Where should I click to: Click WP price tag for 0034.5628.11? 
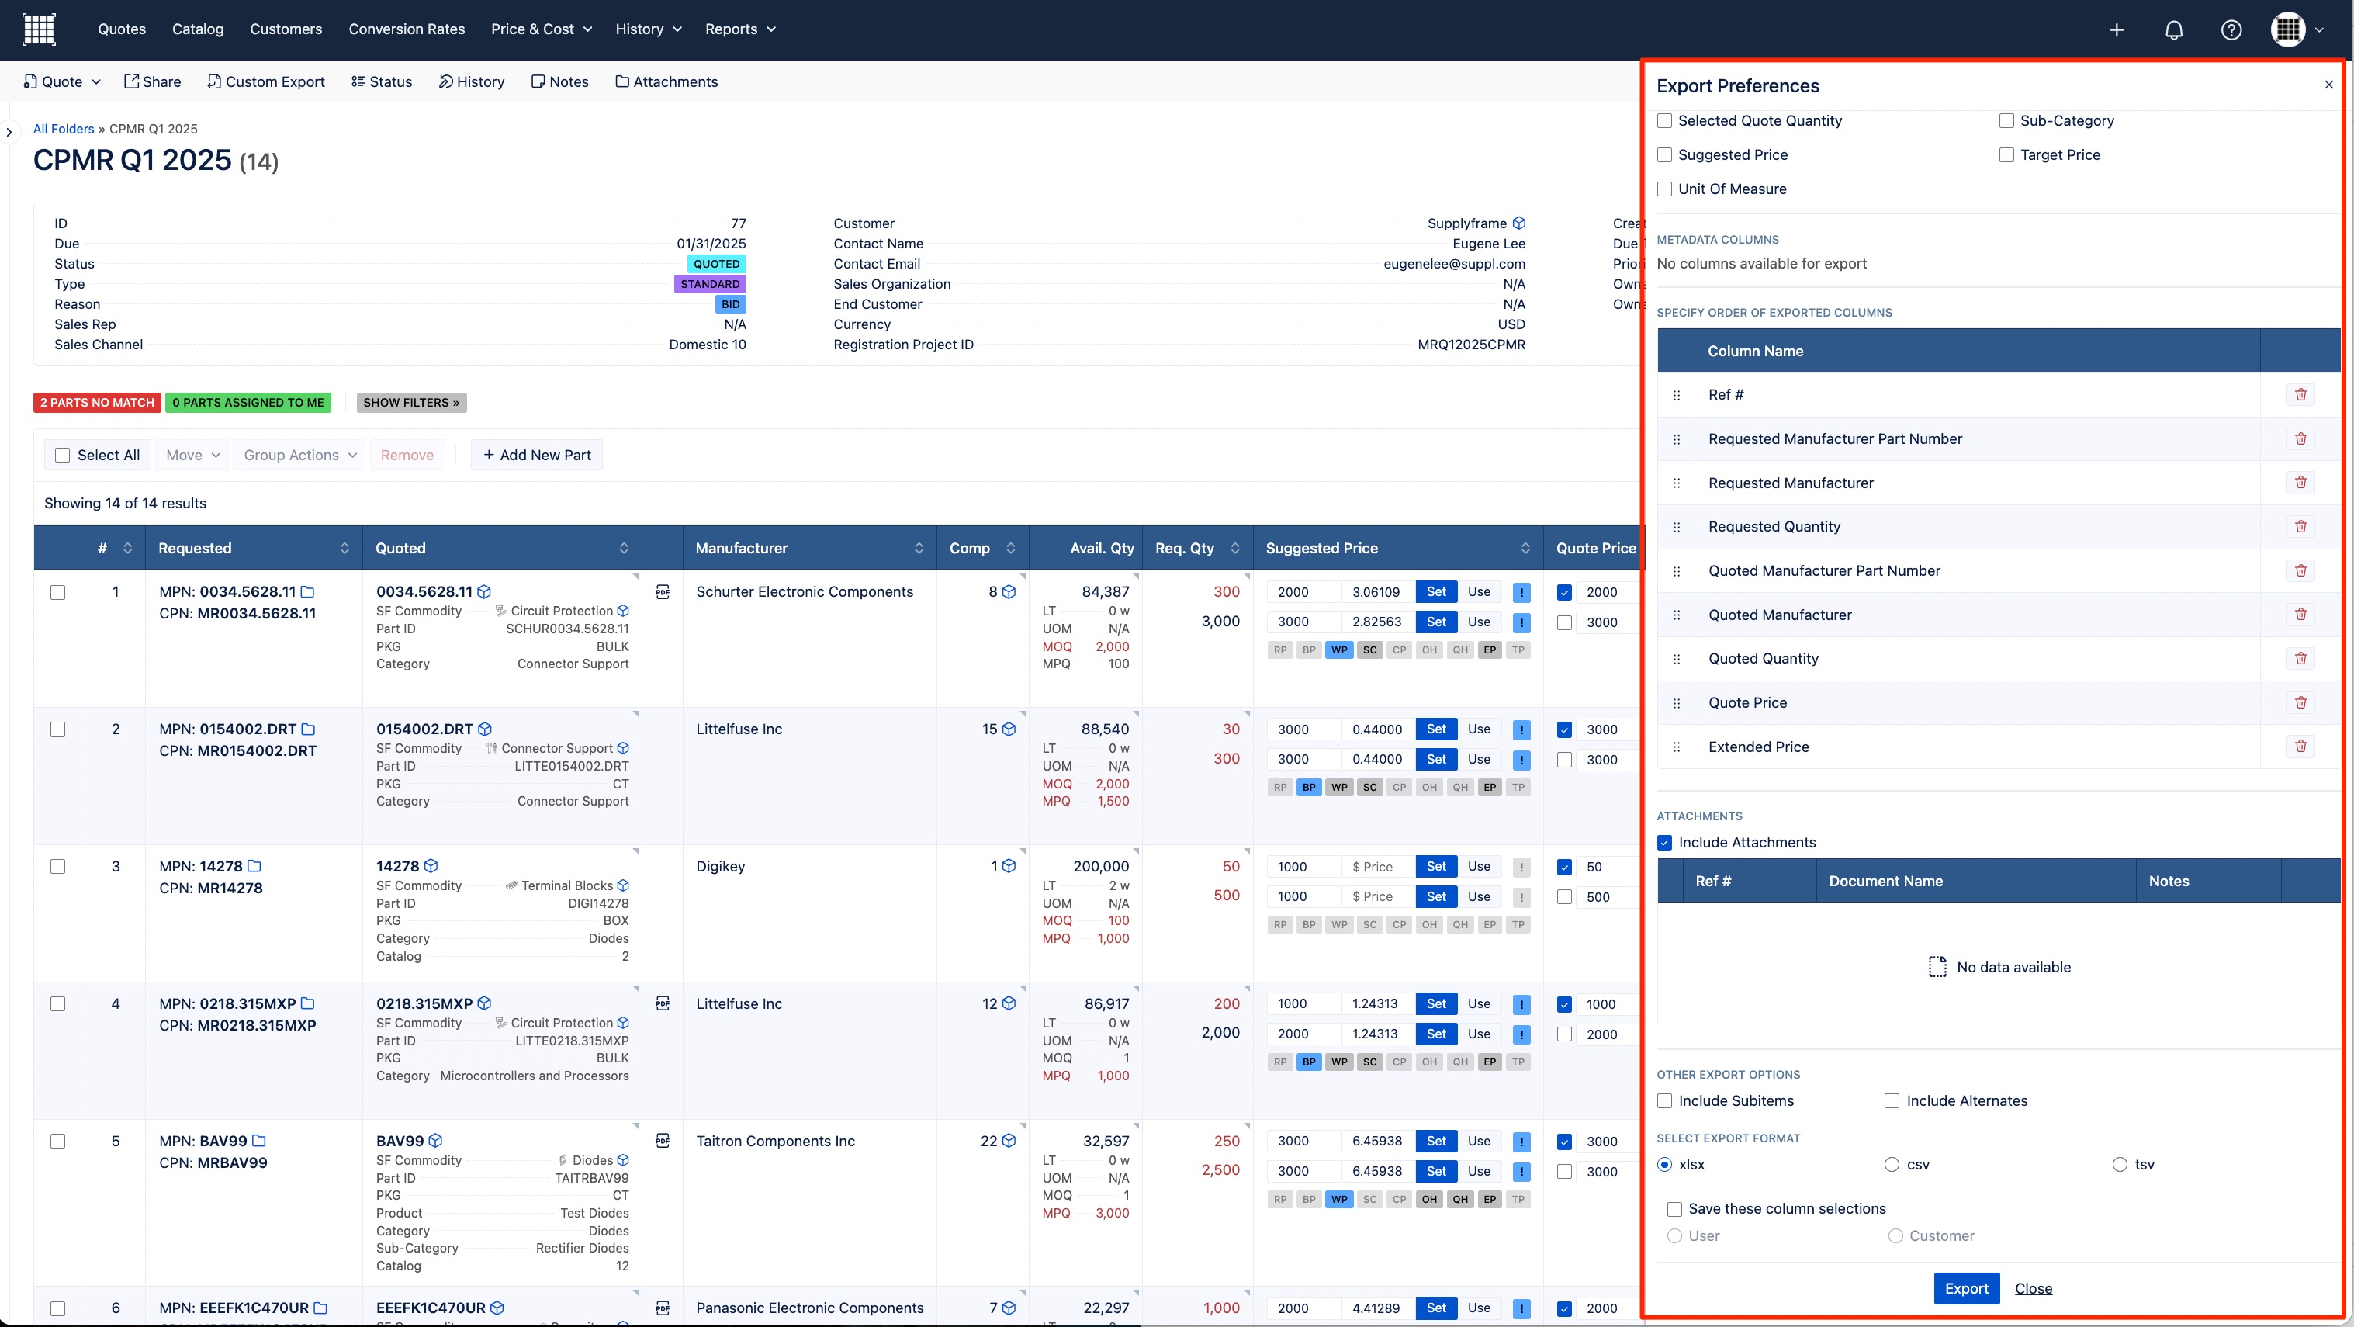pyautogui.click(x=1338, y=650)
